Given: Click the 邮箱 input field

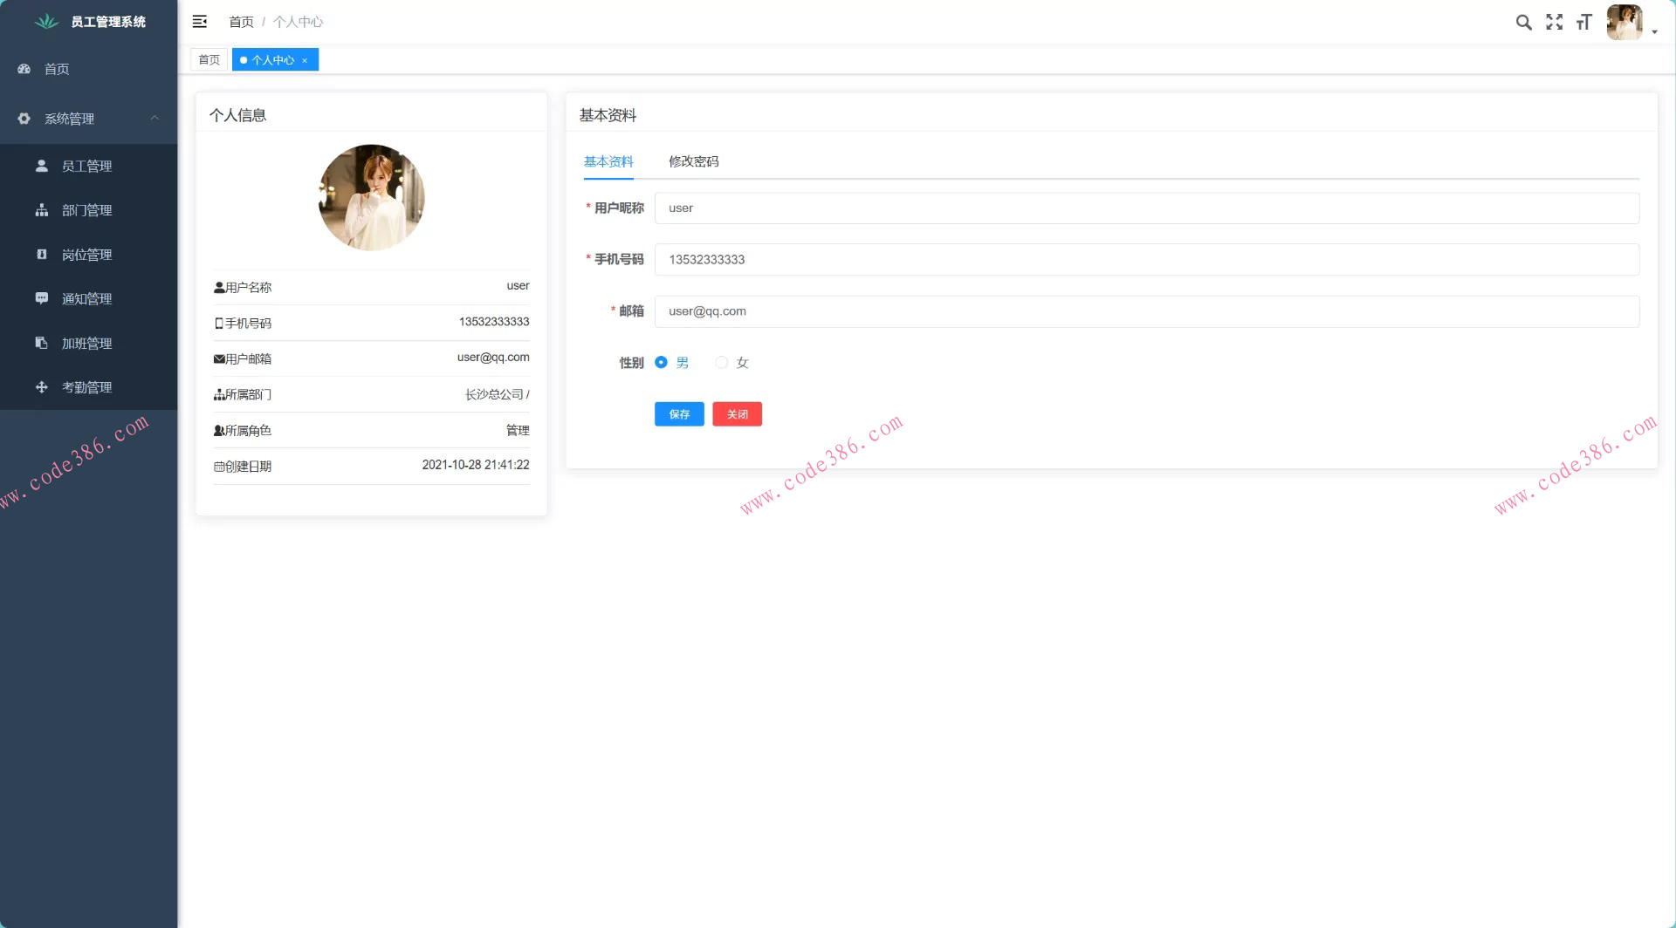Looking at the screenshot, I should coord(1147,311).
